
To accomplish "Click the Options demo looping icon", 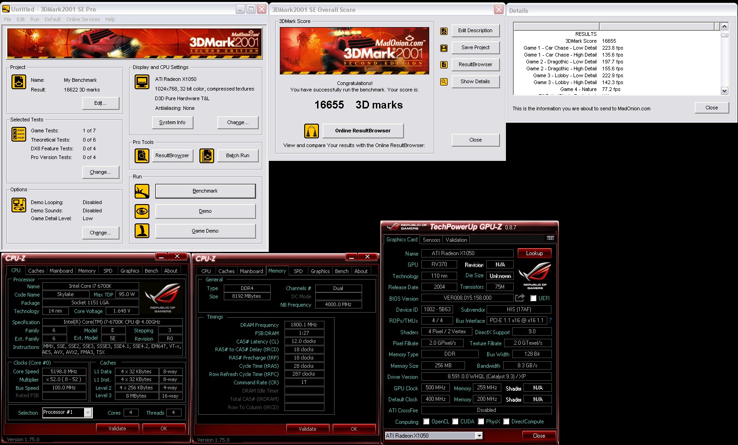I will (19, 205).
